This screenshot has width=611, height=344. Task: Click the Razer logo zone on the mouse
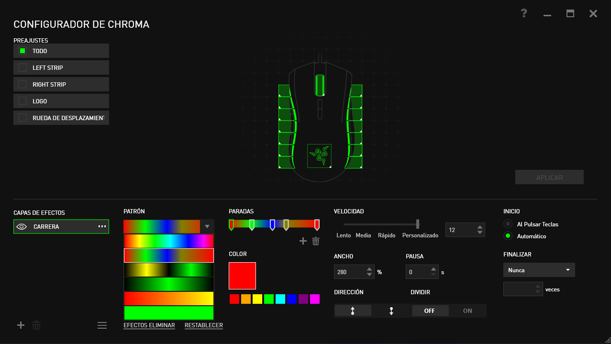tap(319, 156)
